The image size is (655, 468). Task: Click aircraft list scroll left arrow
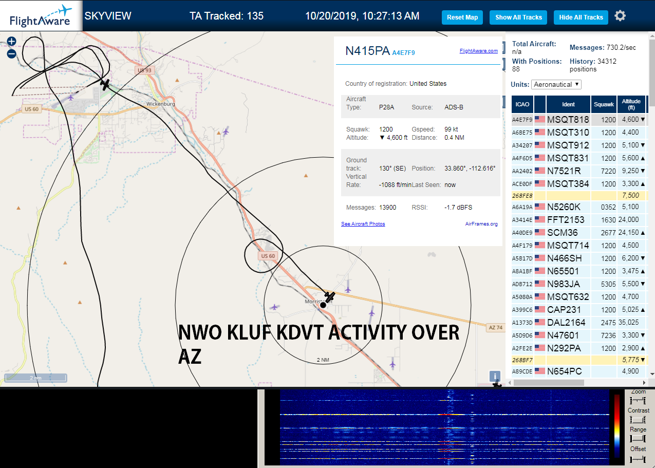click(510, 383)
